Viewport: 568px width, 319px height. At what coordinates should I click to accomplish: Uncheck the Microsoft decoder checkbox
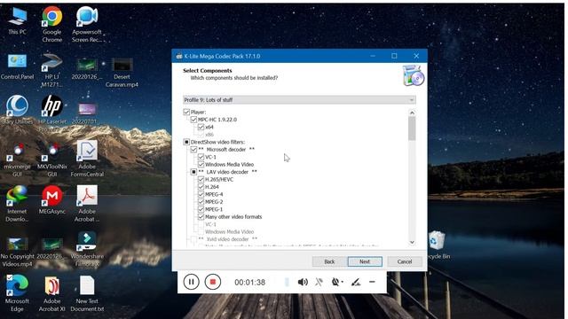[193, 150]
